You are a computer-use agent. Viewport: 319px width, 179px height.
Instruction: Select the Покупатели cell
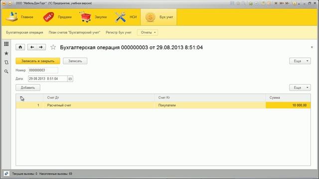210,105
